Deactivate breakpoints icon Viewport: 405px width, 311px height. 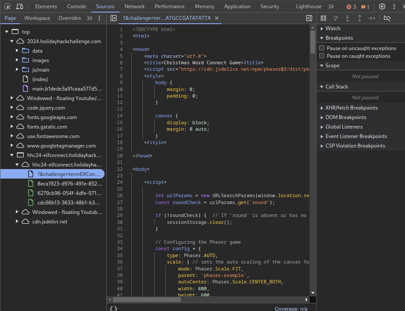[387, 18]
